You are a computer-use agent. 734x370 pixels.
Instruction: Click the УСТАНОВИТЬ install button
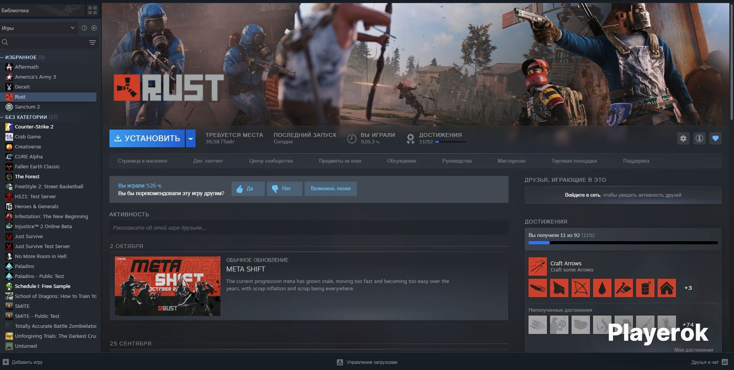pos(147,138)
